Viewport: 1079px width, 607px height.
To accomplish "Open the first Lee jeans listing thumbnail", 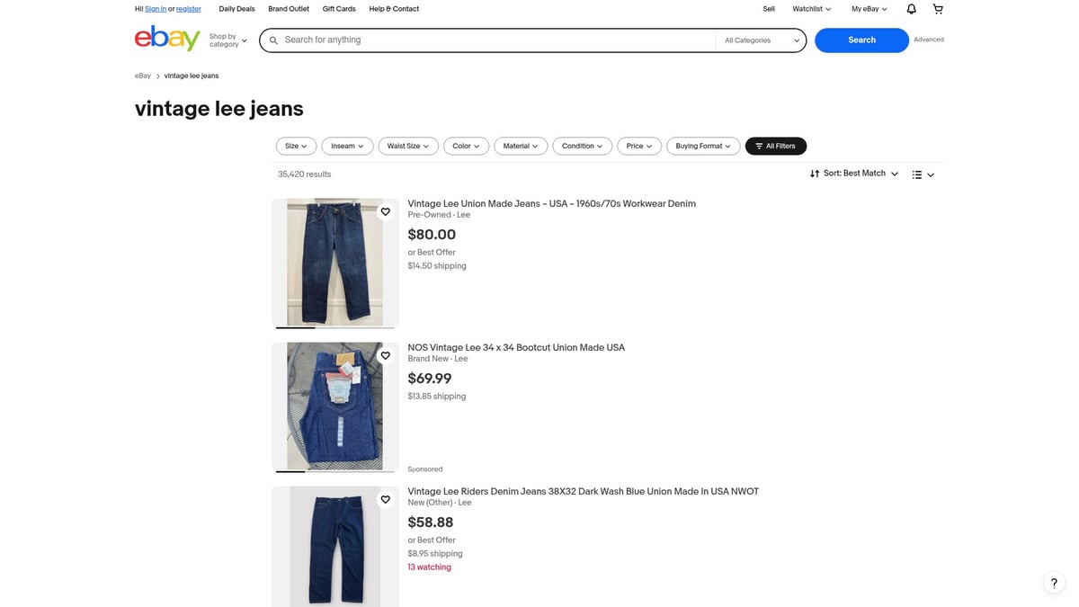I will (334, 263).
